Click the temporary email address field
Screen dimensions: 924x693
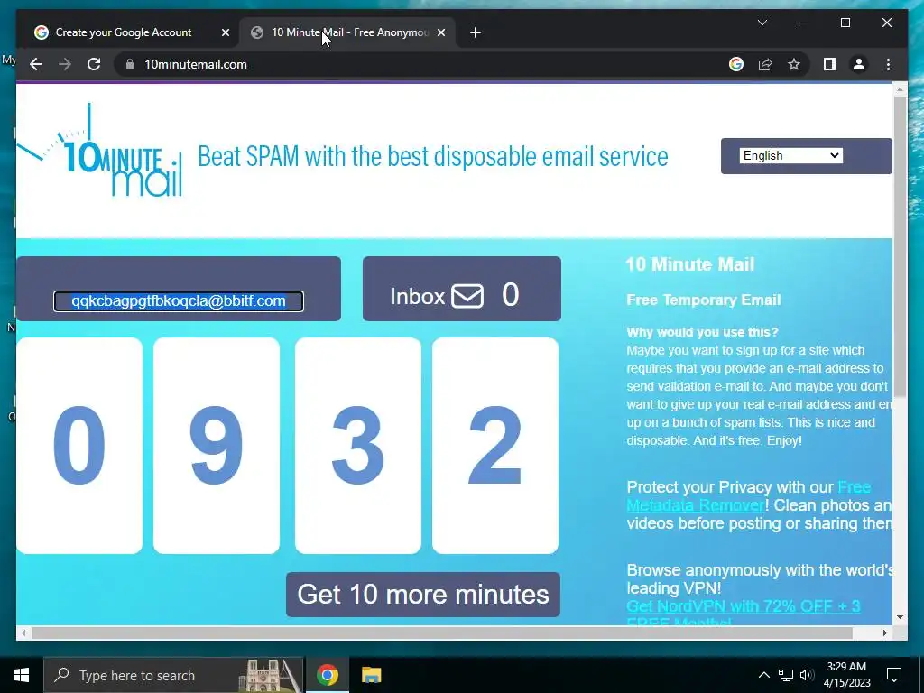[179, 301]
